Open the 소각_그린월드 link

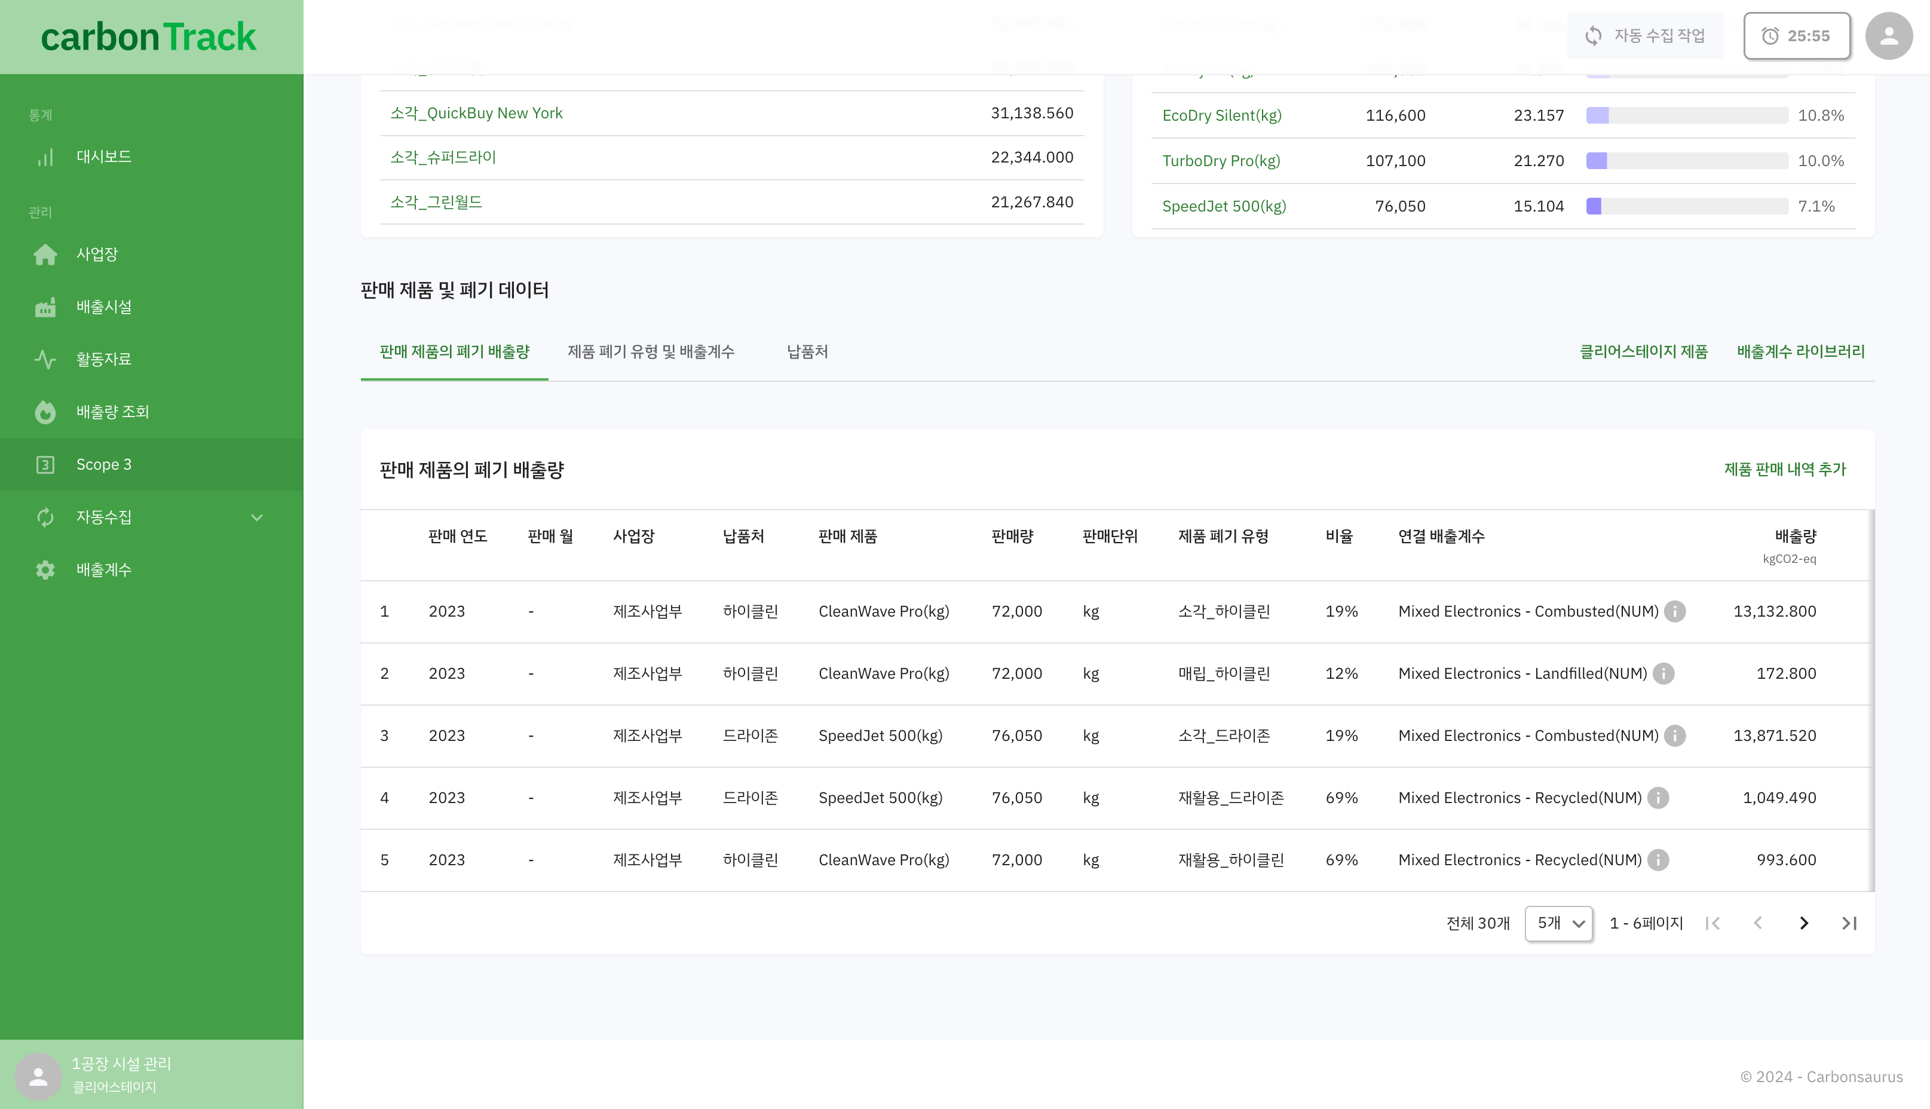(436, 203)
